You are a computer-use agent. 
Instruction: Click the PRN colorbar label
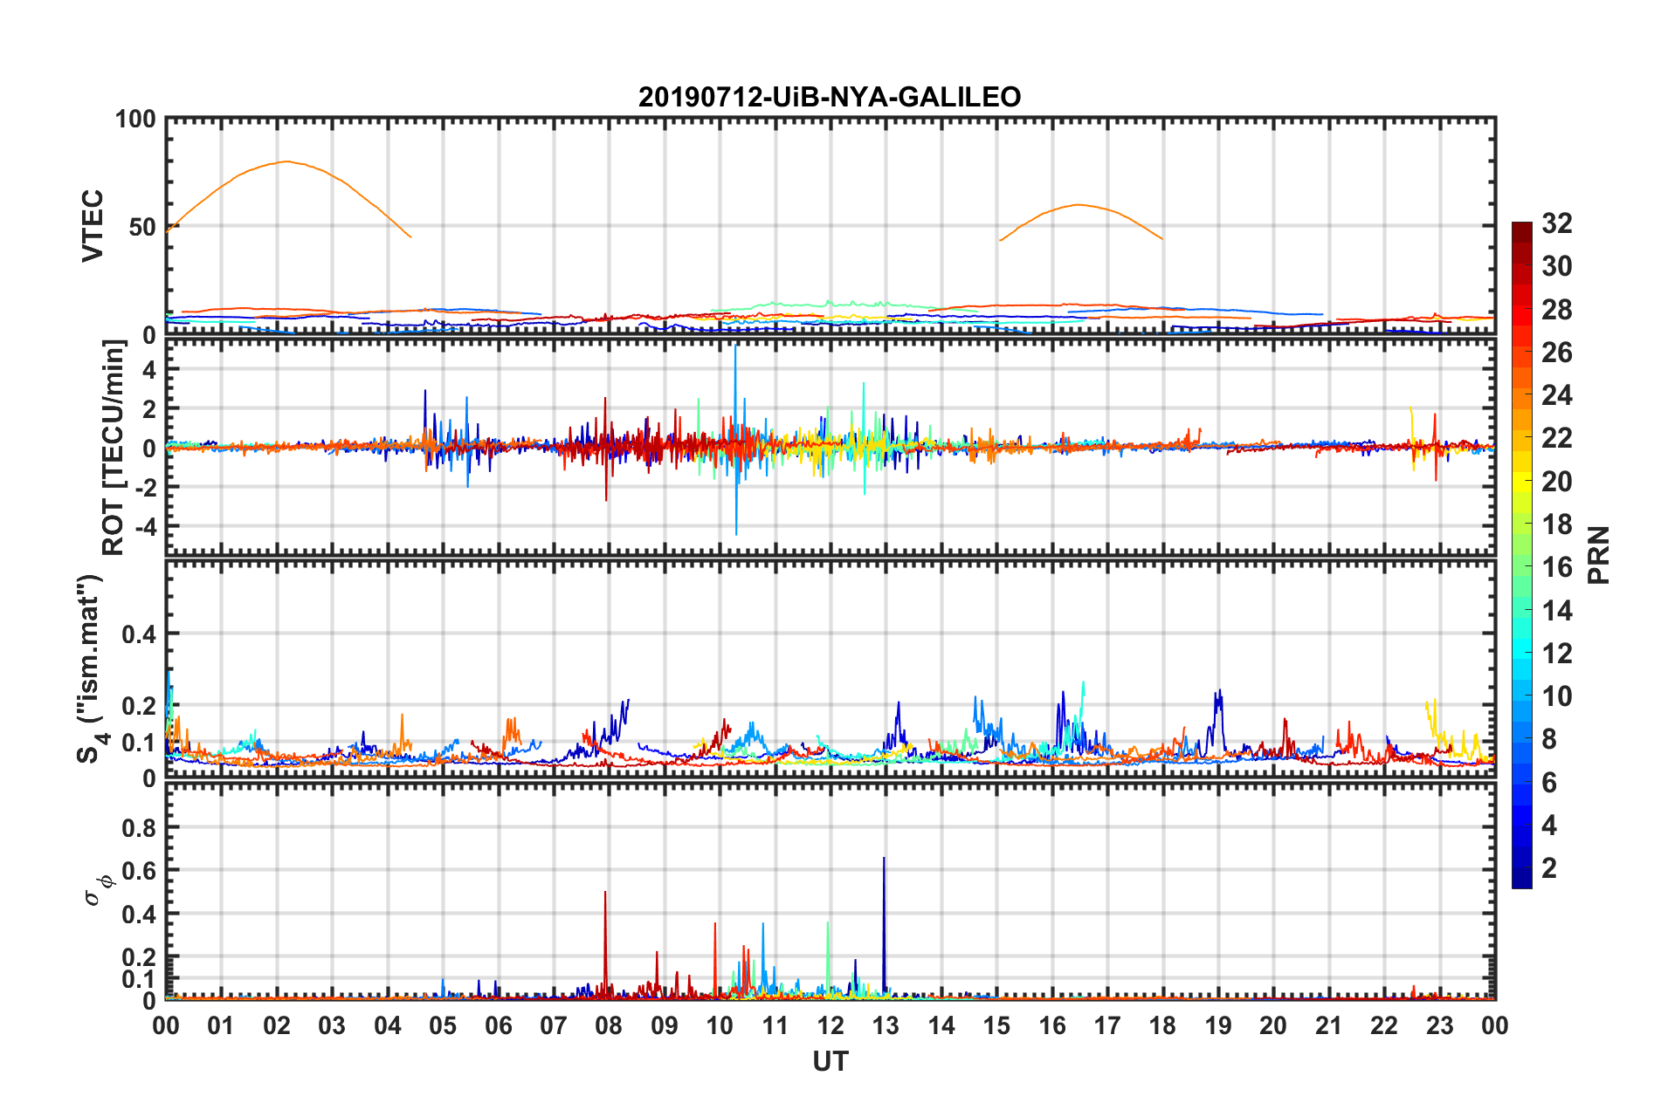[1599, 555]
